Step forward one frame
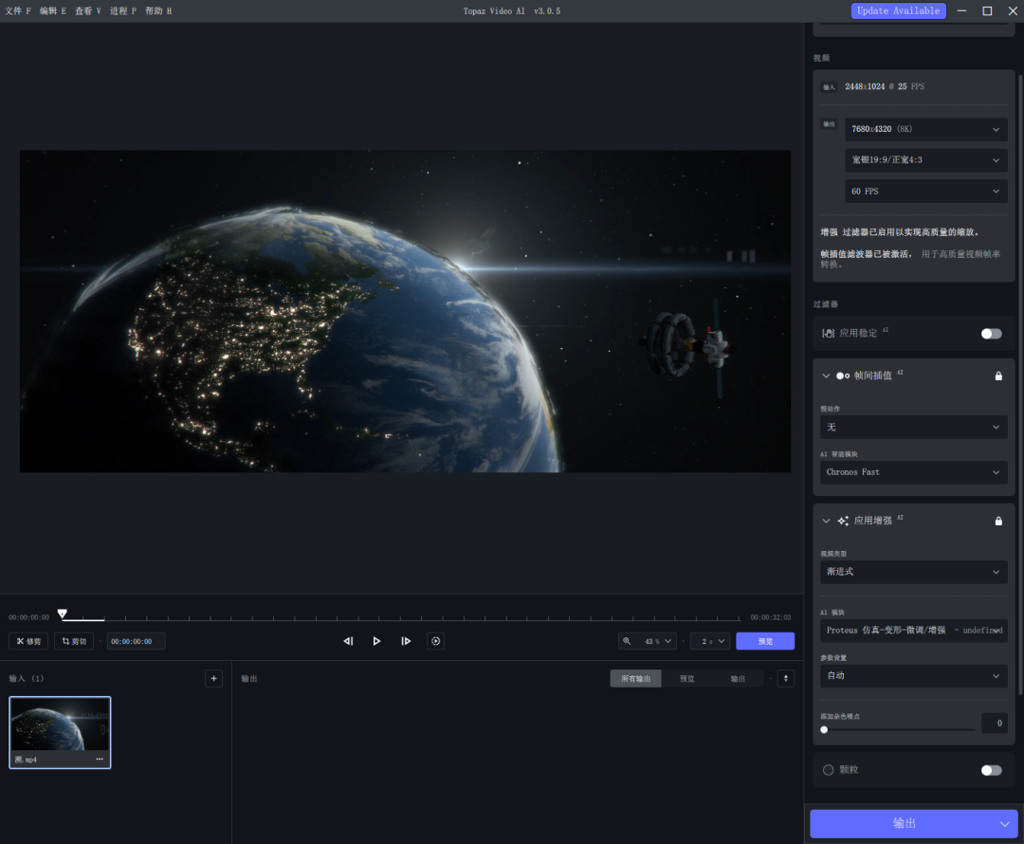The image size is (1024, 844). (x=406, y=641)
